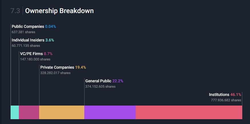This screenshot has width=250, height=124.
Task: Click the 7.3 section number
Action: (x=15, y=11)
